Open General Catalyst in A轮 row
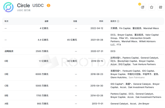This screenshot has height=108, width=165. coord(119,104)
